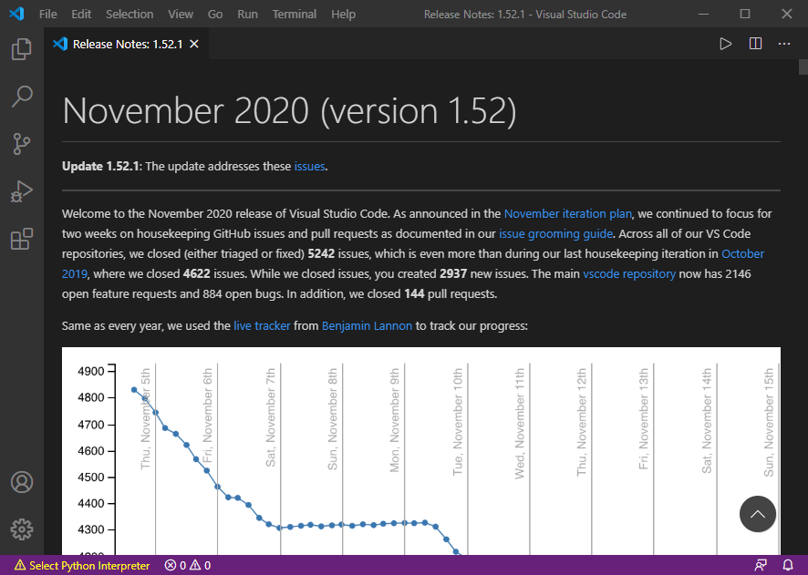Click the 'Sat, November 7th' chart label

[271, 417]
